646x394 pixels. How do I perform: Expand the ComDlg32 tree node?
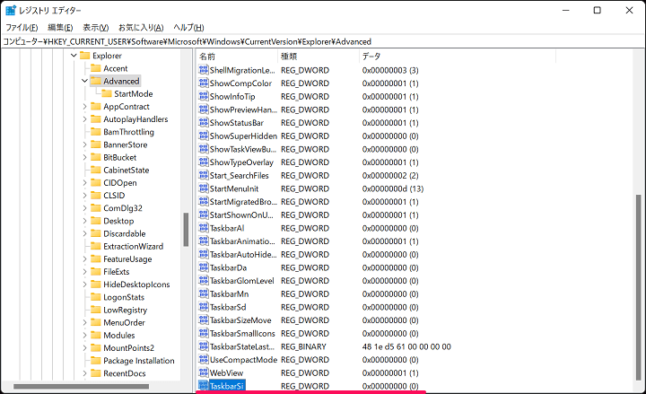84,208
